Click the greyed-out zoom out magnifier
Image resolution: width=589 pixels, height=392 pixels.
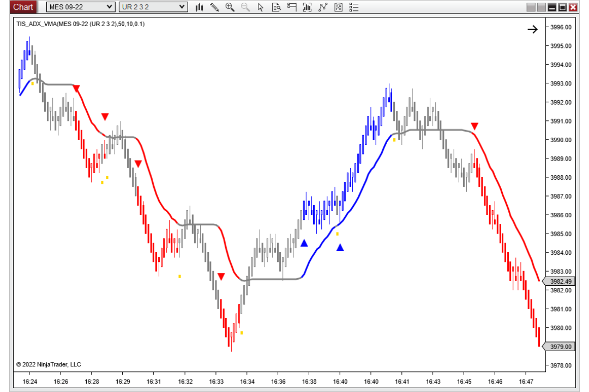245,7
